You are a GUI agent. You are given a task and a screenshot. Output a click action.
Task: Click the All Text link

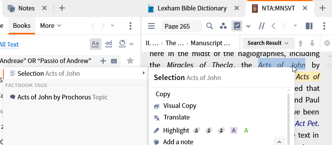pyautogui.click(x=9, y=44)
